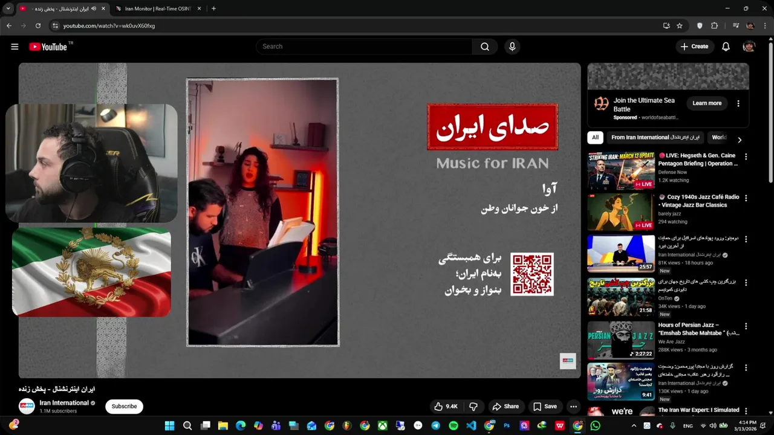Image resolution: width=774 pixels, height=435 pixels.
Task: Open Windows search from the taskbar
Action: tap(187, 426)
